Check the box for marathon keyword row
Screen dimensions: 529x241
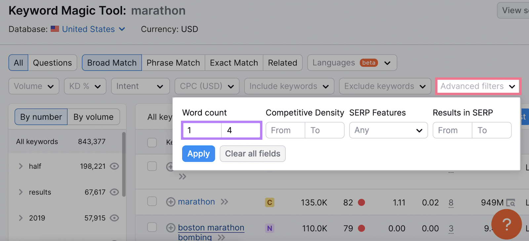click(152, 201)
